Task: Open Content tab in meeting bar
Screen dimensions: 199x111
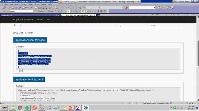Action: click(83, 2)
